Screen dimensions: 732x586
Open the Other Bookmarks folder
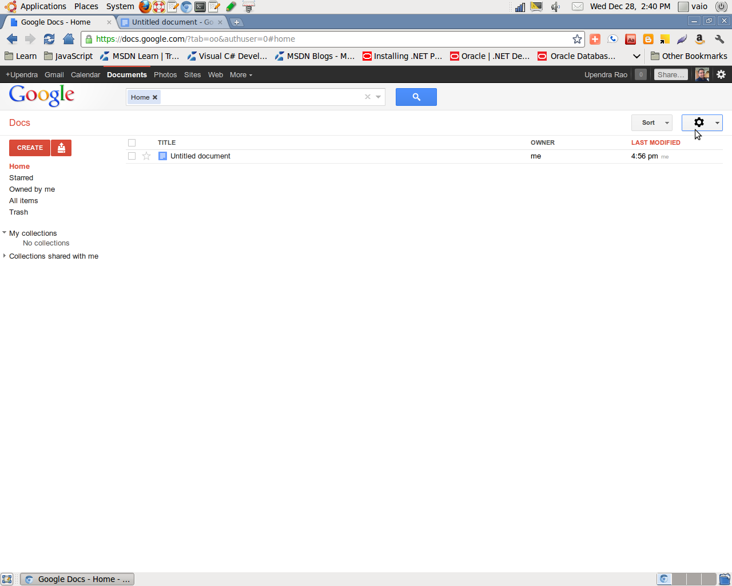coord(689,56)
